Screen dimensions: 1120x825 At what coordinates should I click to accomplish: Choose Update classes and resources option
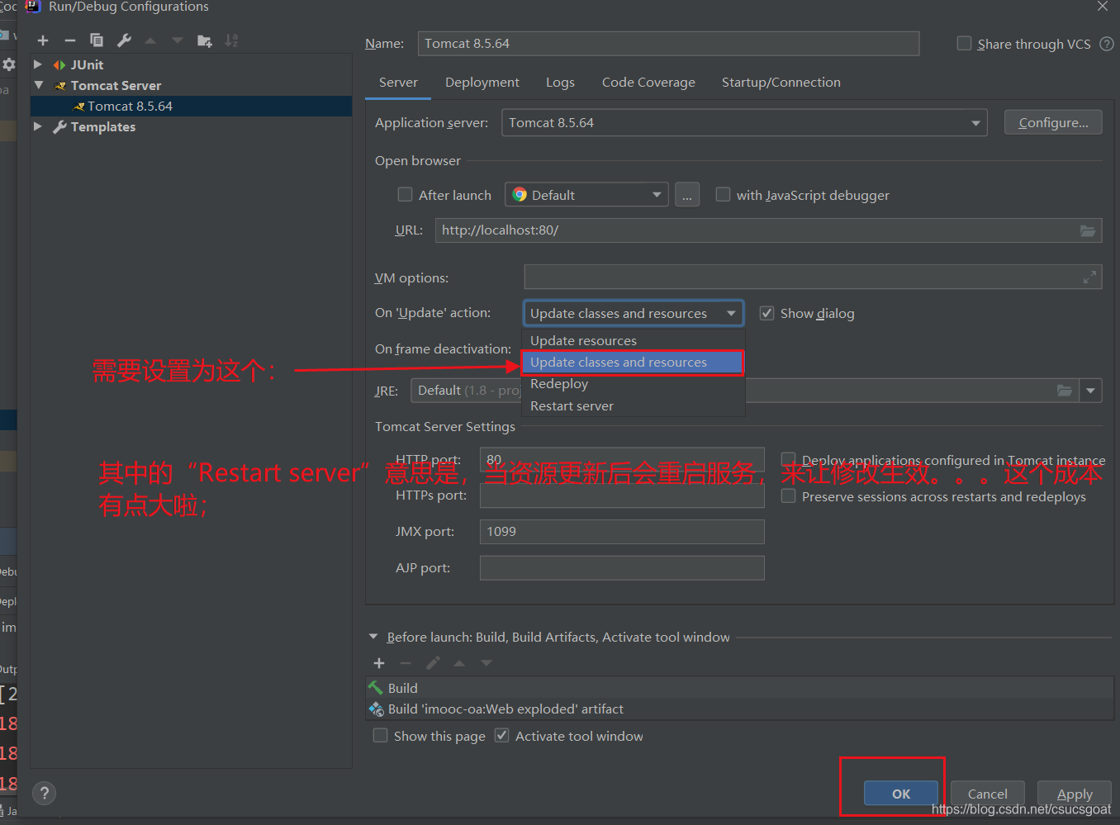point(634,363)
